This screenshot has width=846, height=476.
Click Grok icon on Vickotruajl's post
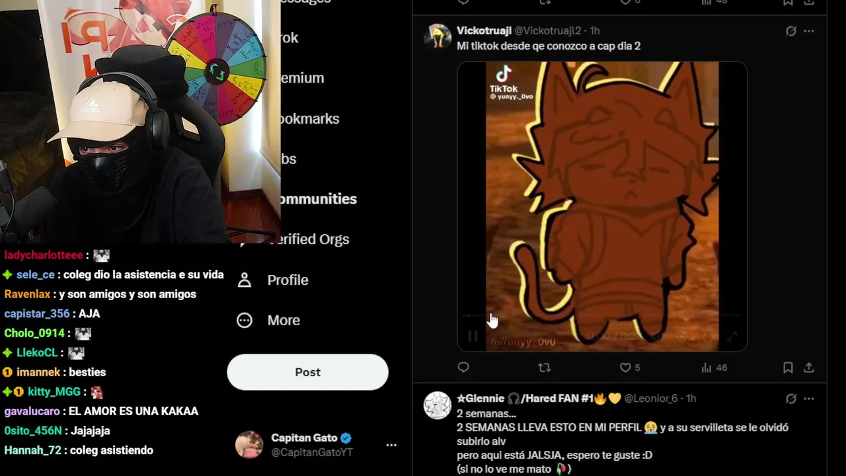click(x=790, y=31)
